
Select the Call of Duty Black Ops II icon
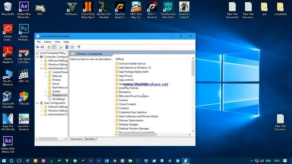click(x=88, y=10)
